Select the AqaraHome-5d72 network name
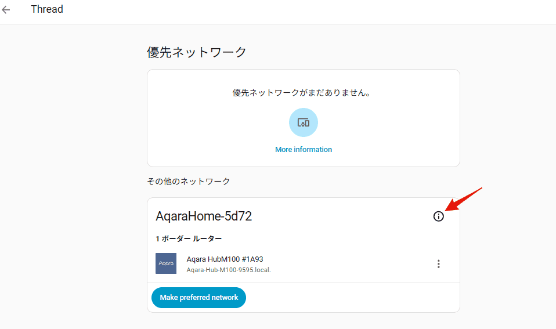This screenshot has height=329, width=556. pos(204,216)
